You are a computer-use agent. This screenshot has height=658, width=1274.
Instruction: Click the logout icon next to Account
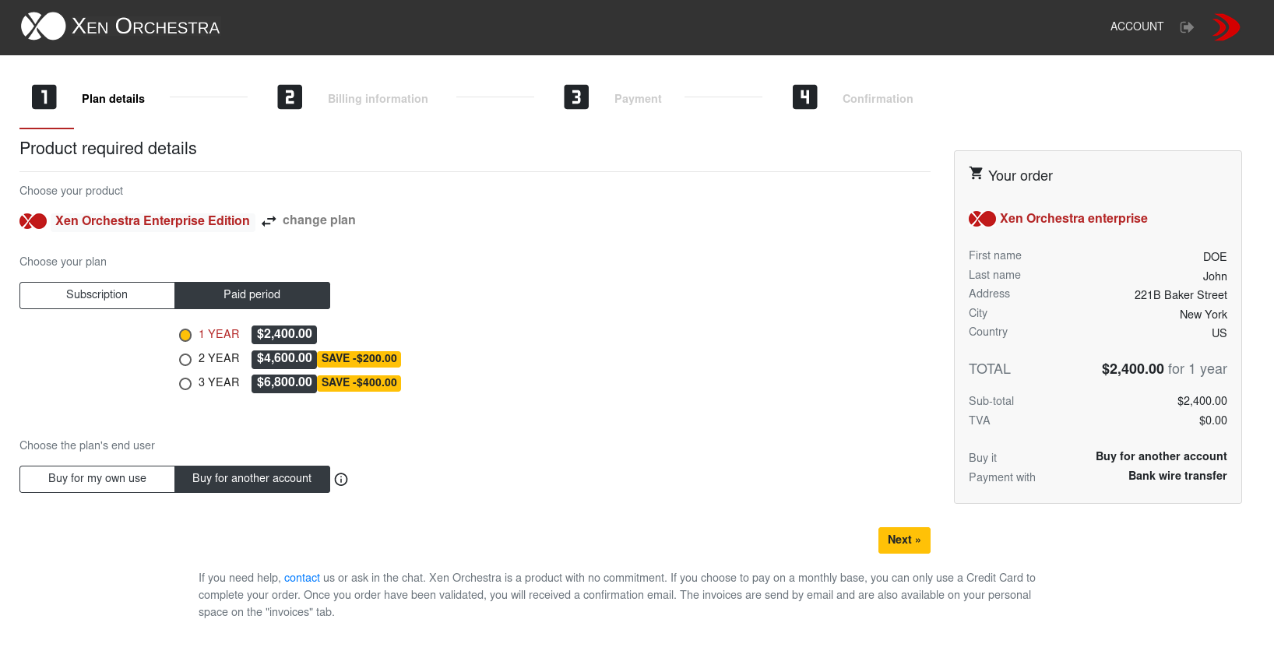tap(1187, 27)
